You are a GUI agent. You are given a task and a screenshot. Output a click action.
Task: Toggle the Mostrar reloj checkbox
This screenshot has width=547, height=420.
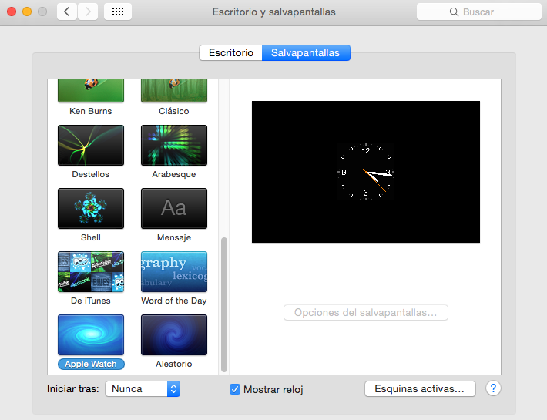[x=235, y=389]
